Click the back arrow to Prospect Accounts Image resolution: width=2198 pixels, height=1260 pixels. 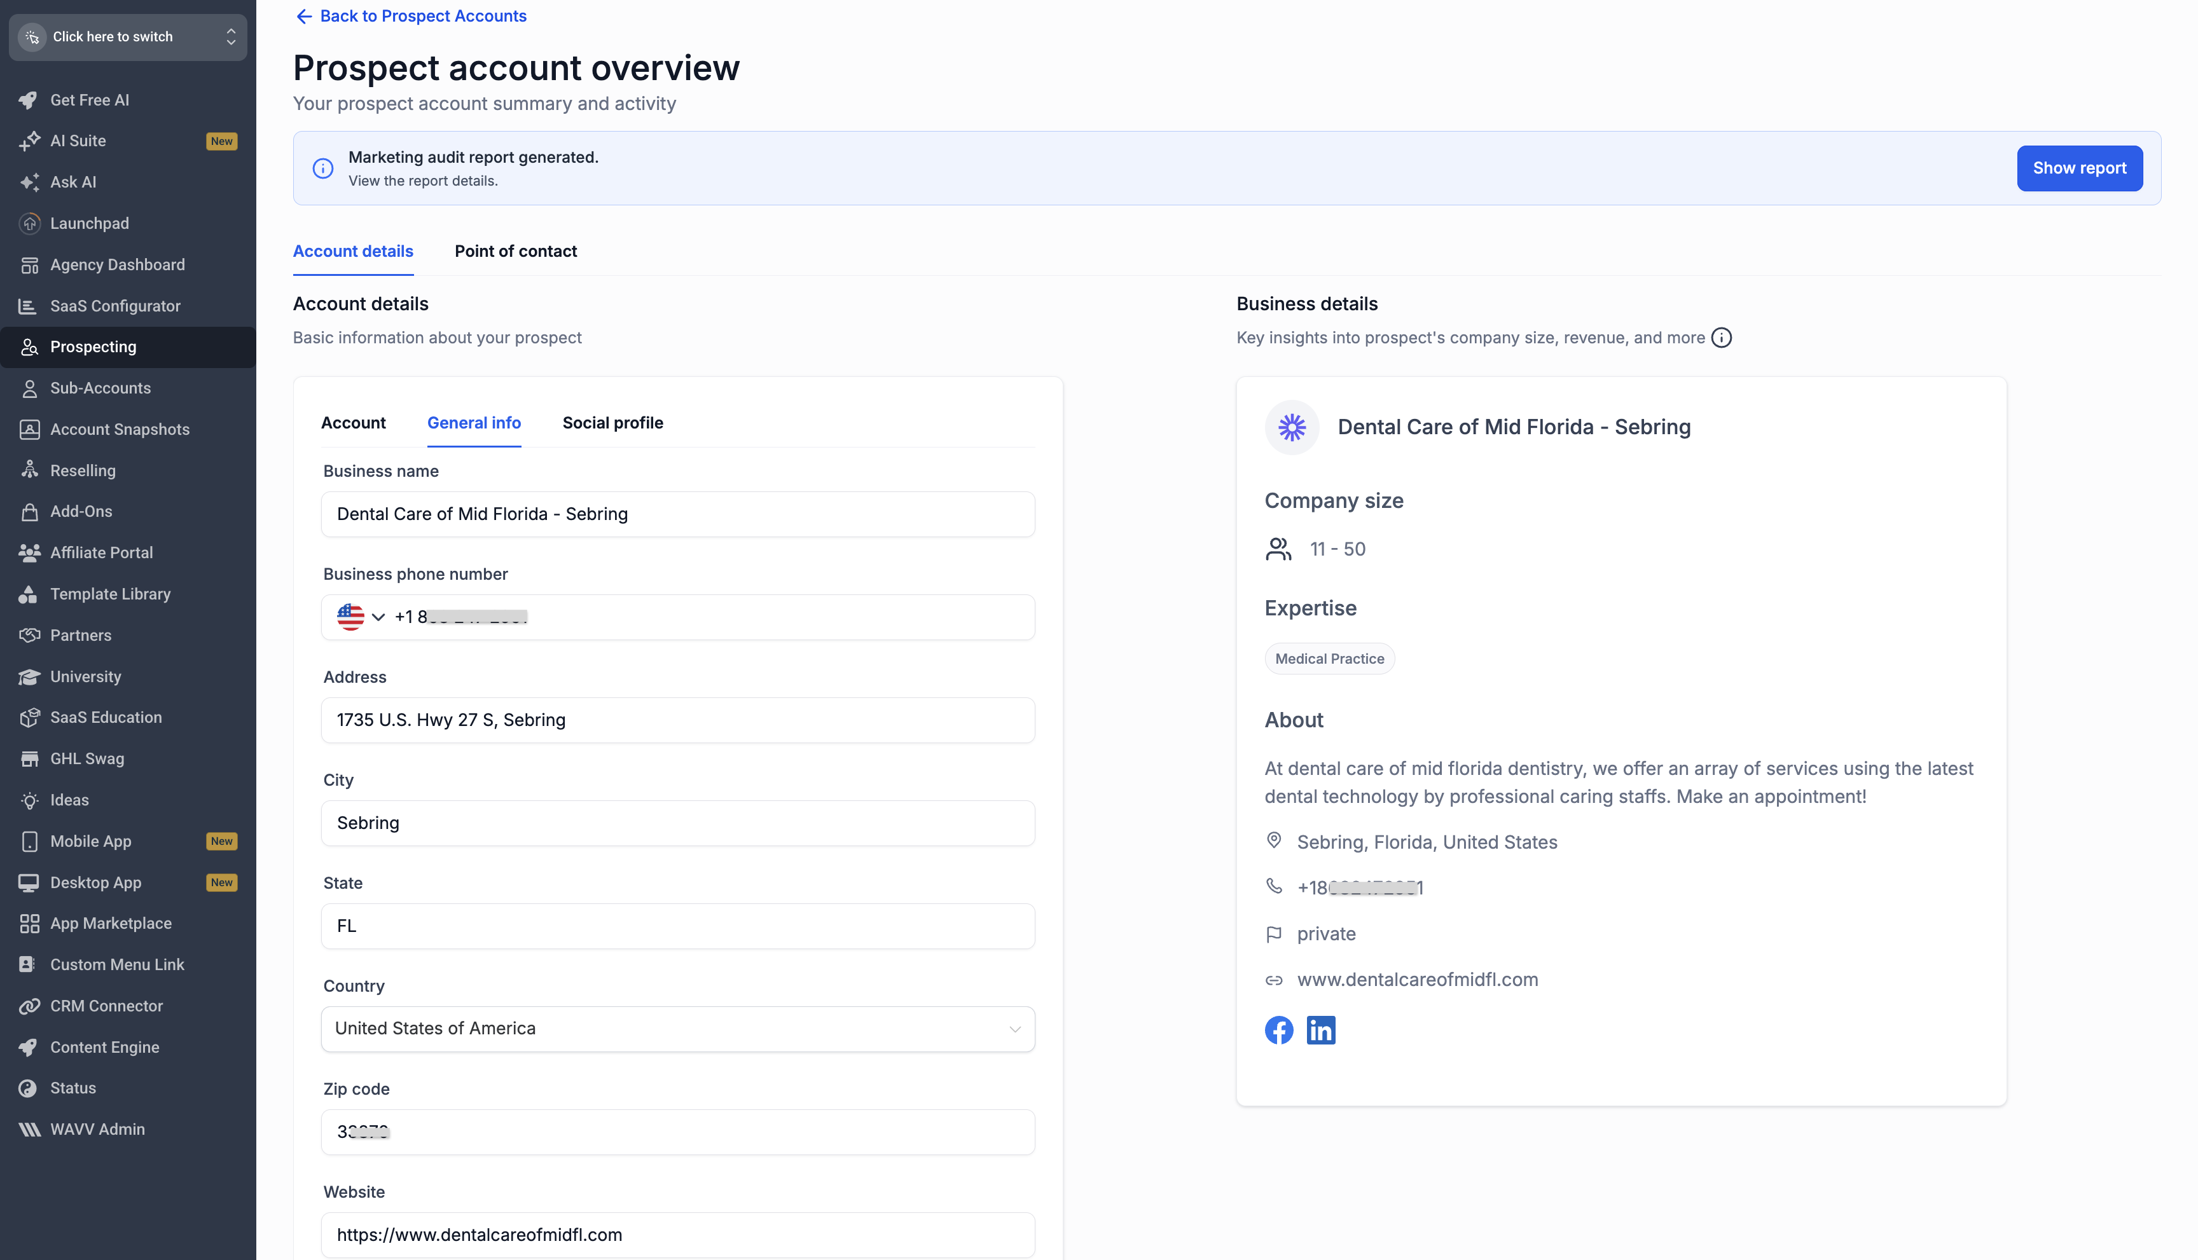[x=304, y=17]
